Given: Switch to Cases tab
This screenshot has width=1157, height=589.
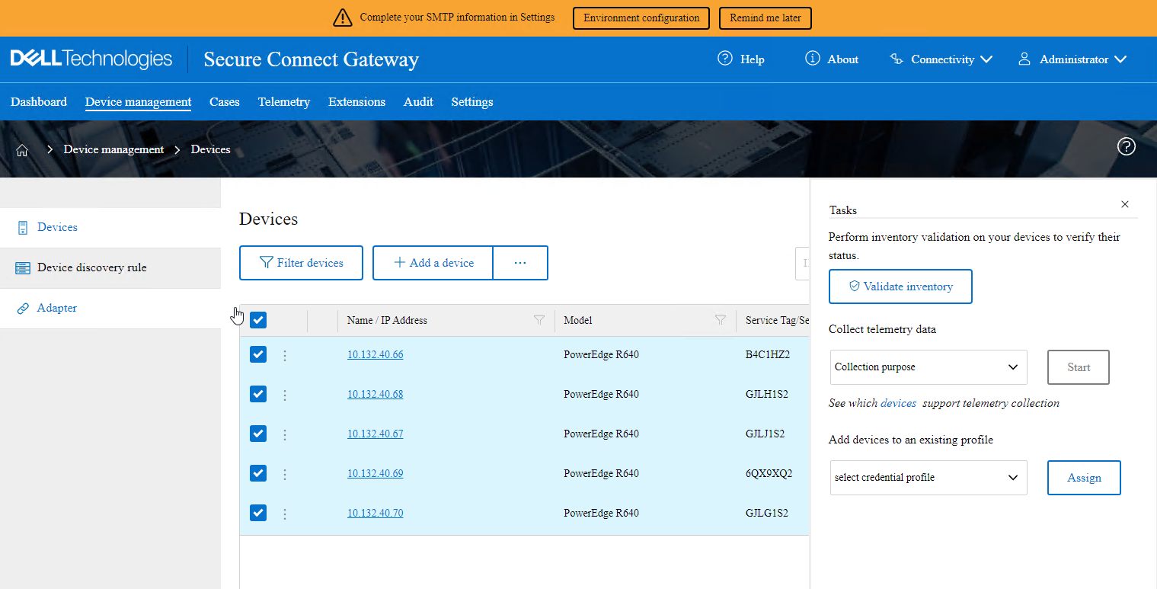Looking at the screenshot, I should [x=225, y=102].
